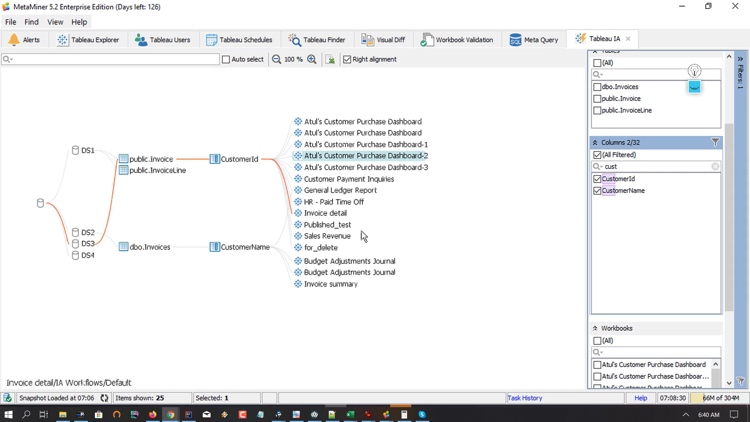Switch to Tableau Finder tab
The image size is (750, 422).
coord(317,39)
